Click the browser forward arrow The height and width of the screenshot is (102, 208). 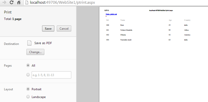(x=4, y=2)
